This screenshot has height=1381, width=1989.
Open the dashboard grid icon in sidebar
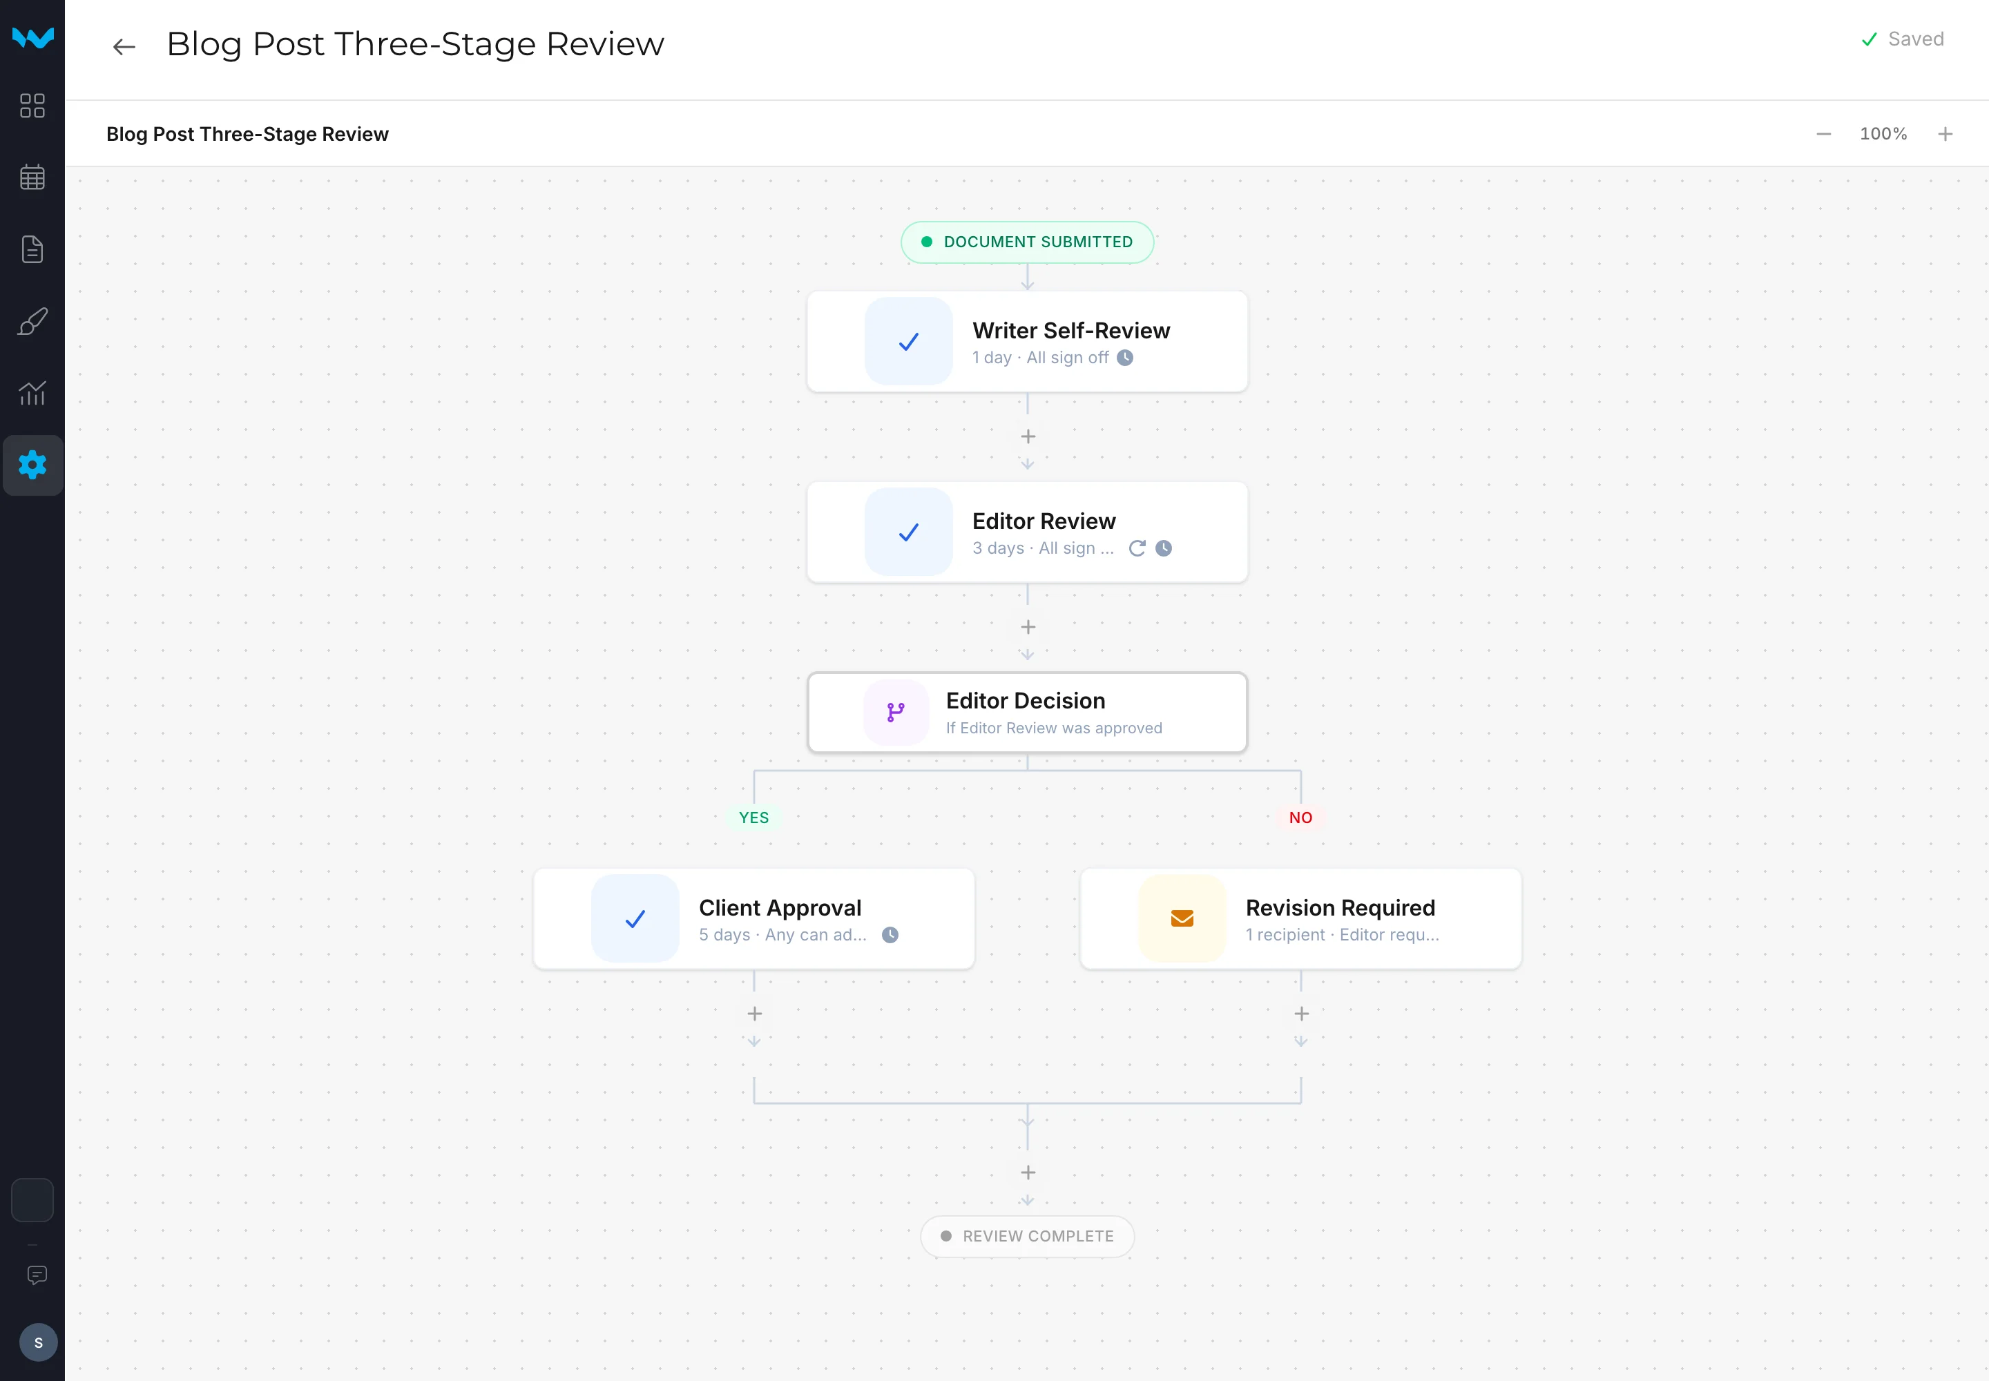click(32, 106)
